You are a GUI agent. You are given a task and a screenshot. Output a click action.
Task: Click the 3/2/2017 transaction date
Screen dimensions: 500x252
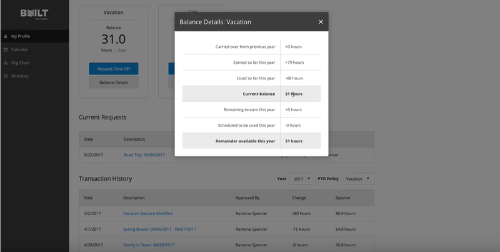[x=92, y=213]
